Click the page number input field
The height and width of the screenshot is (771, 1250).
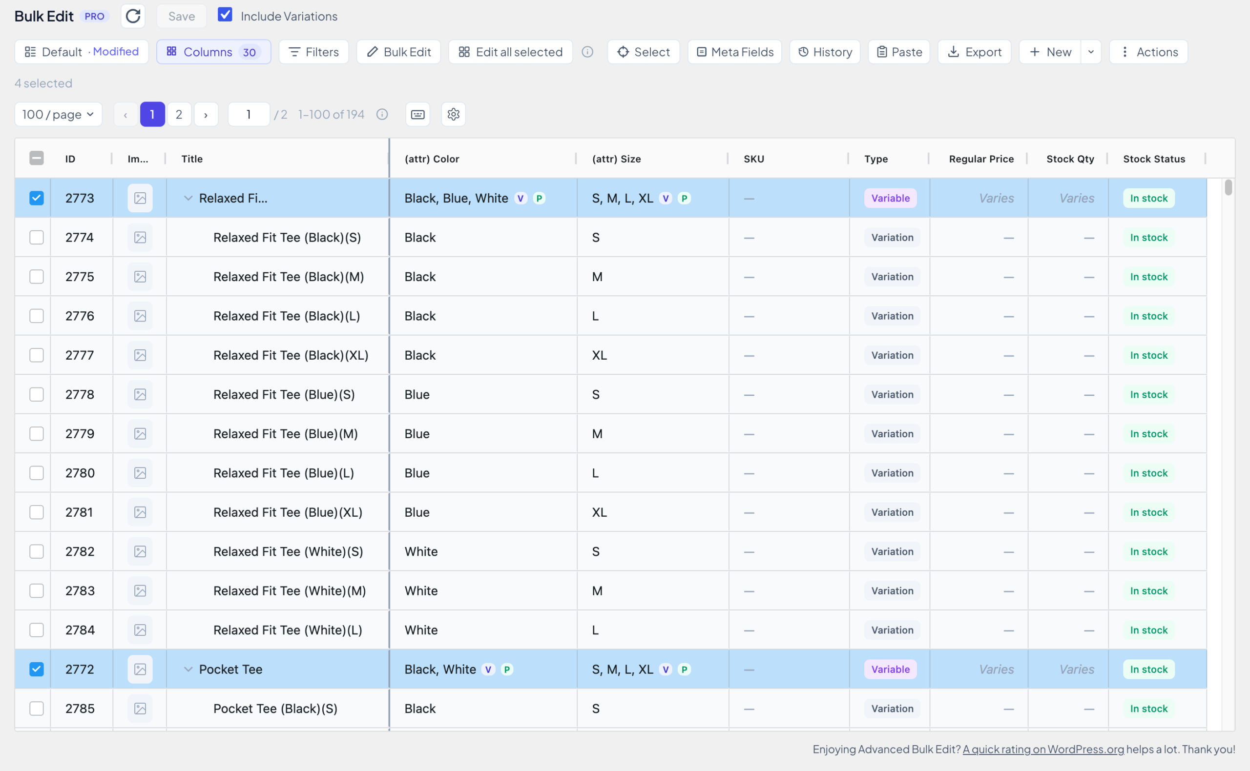coord(249,114)
